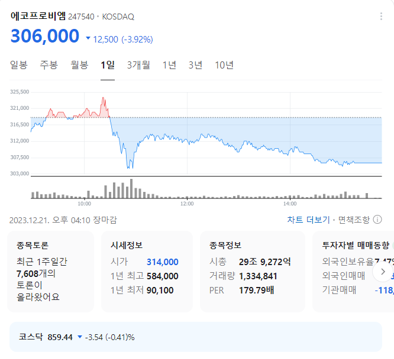Select the 1년 chart tab
Viewport: 394px width, 359px height.
click(169, 65)
